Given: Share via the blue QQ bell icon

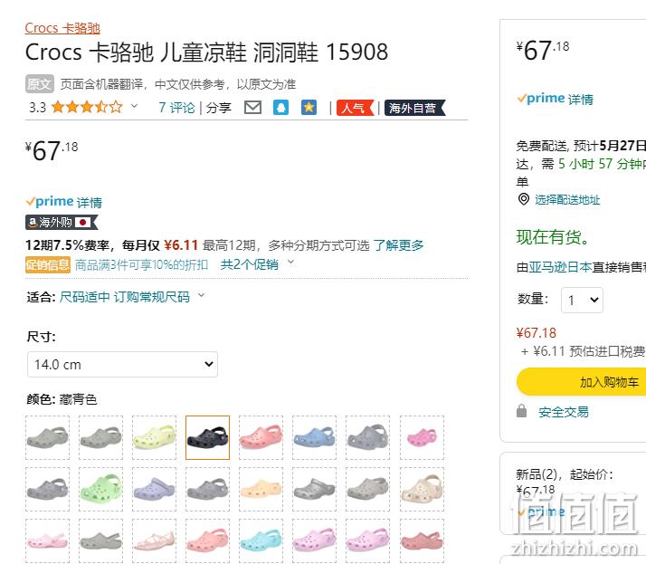Looking at the screenshot, I should pos(280,108).
